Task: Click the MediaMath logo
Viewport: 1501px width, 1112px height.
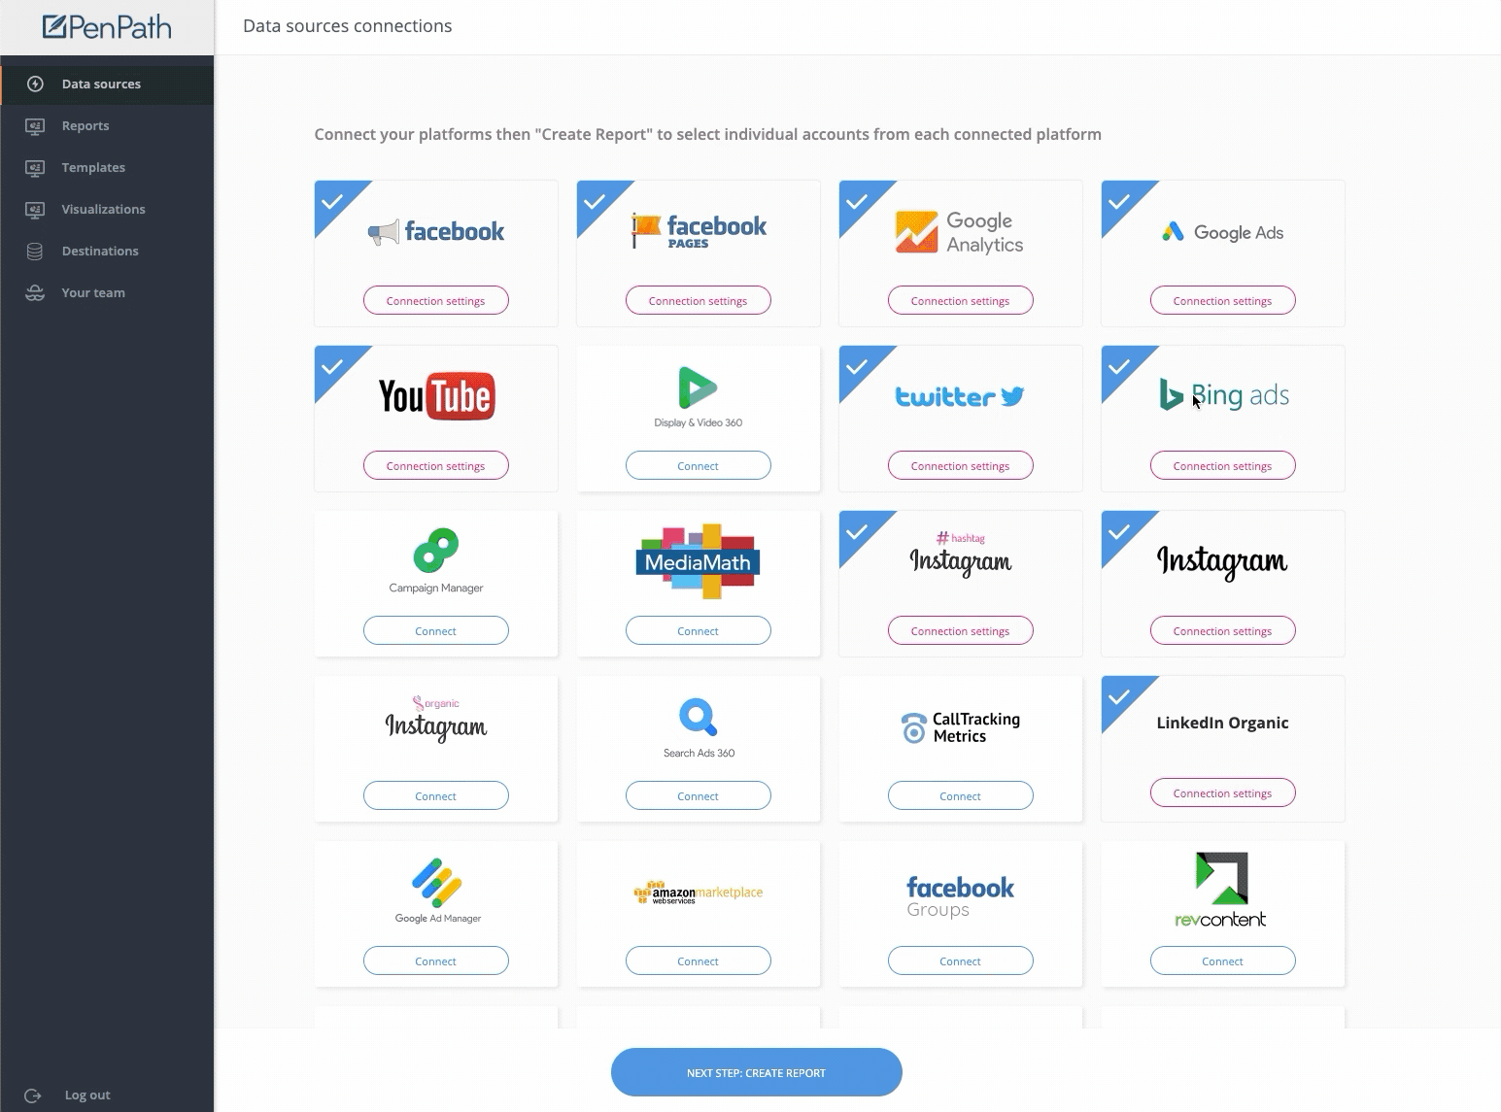Action: tap(698, 561)
